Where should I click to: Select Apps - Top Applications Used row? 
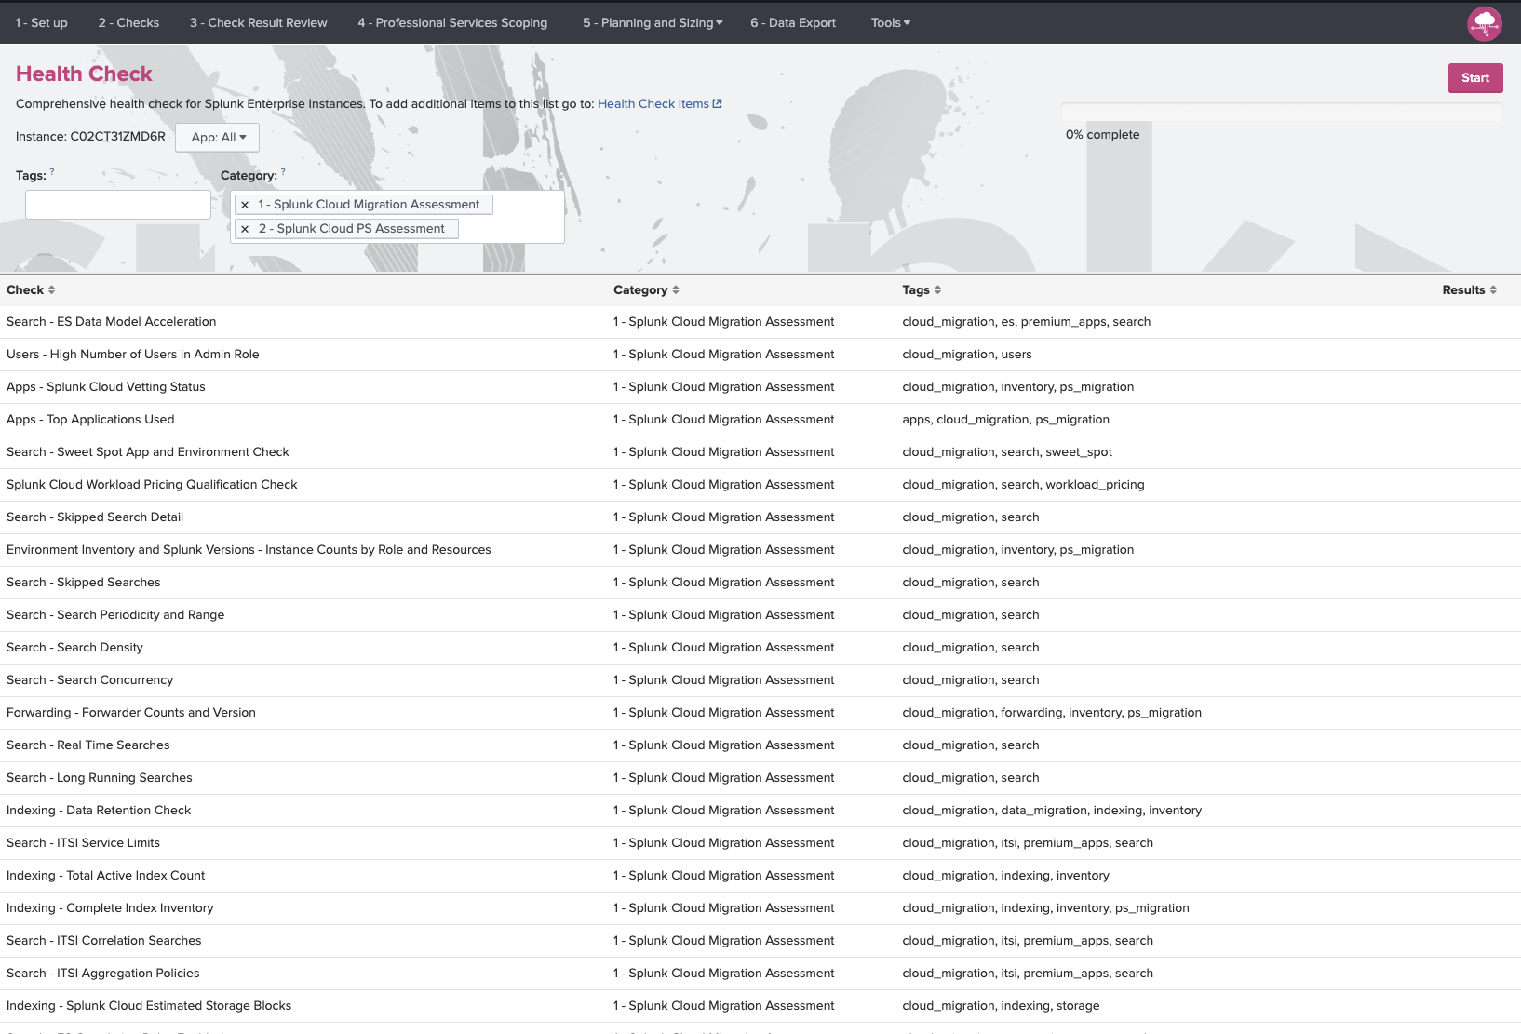point(760,420)
